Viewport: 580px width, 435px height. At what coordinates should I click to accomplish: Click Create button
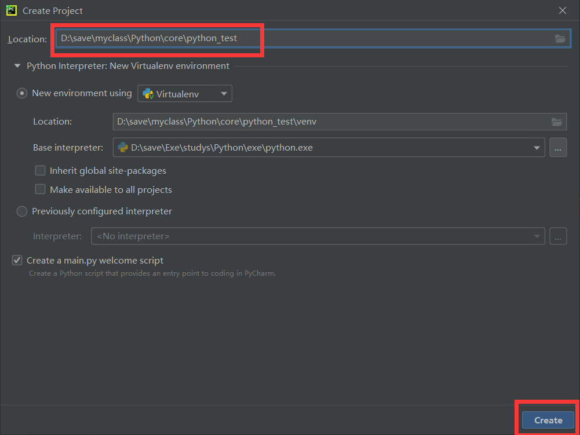548,420
